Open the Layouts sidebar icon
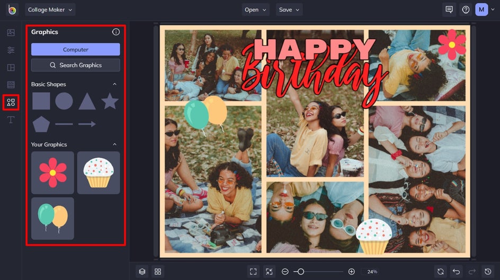The width and height of the screenshot is (500, 280). coord(11,68)
